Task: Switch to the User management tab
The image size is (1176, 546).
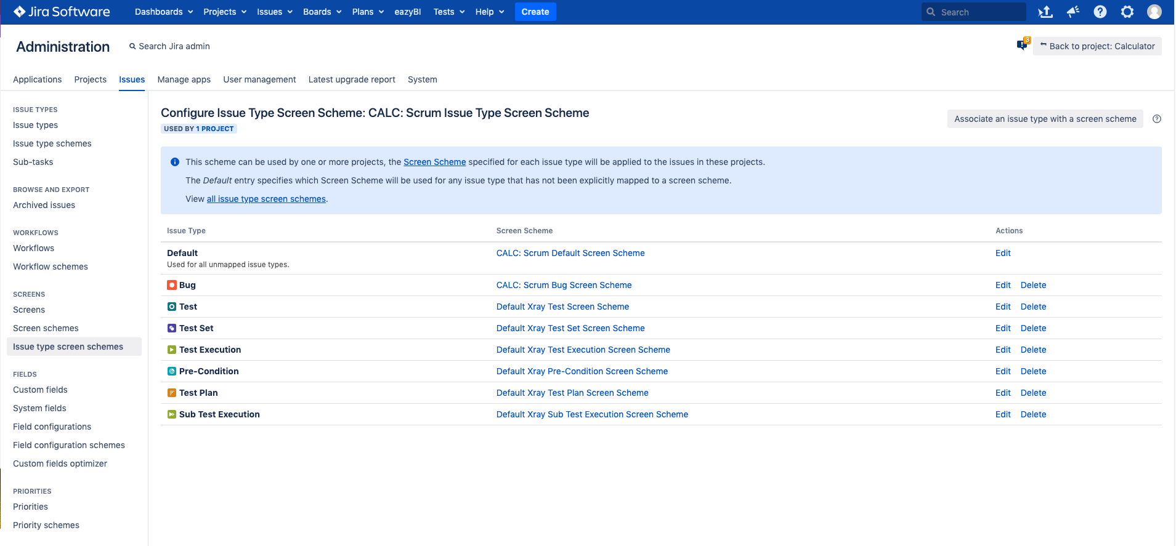Action: point(259,79)
